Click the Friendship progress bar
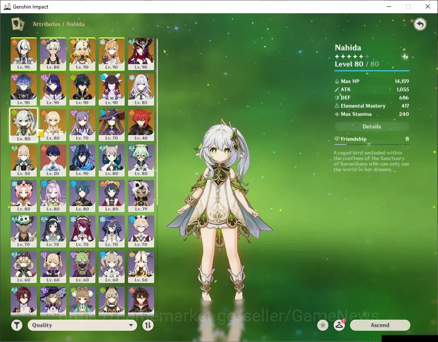This screenshot has height=342, width=438. pyautogui.click(x=372, y=144)
